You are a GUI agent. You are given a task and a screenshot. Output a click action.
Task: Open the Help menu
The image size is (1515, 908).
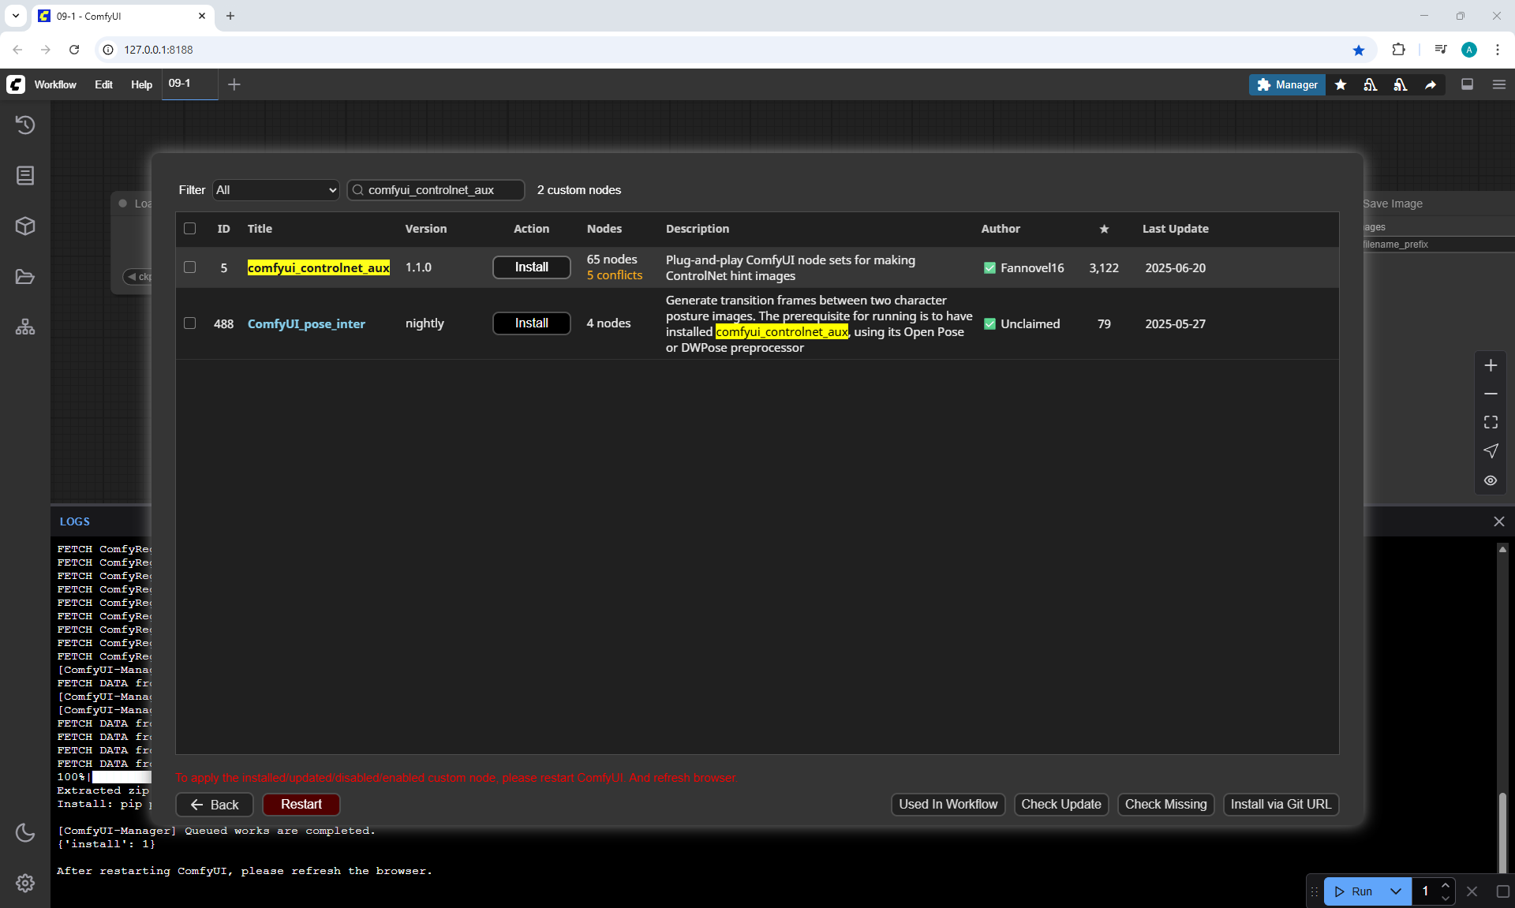click(x=141, y=84)
